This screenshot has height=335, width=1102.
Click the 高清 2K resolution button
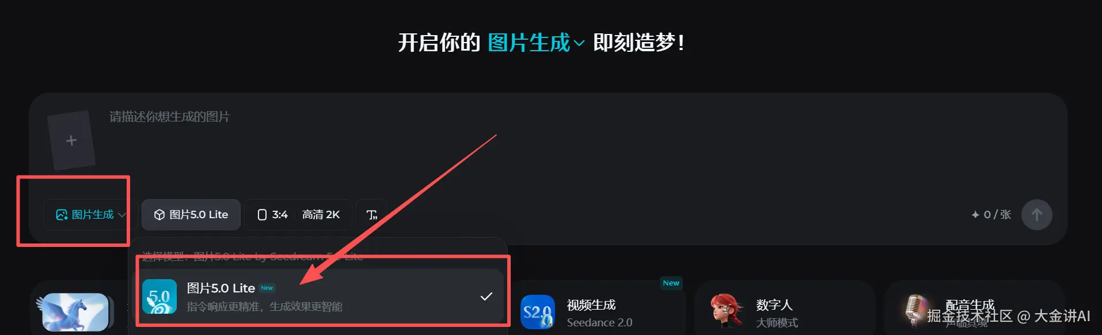click(321, 215)
